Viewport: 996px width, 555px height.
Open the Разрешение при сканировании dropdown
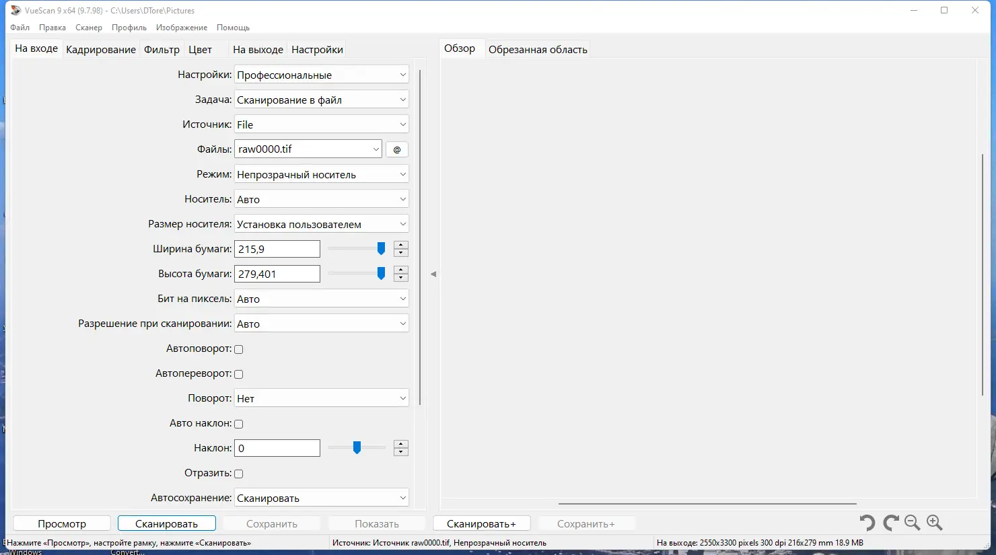click(x=322, y=324)
